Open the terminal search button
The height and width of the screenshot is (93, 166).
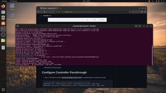tap(136, 26)
